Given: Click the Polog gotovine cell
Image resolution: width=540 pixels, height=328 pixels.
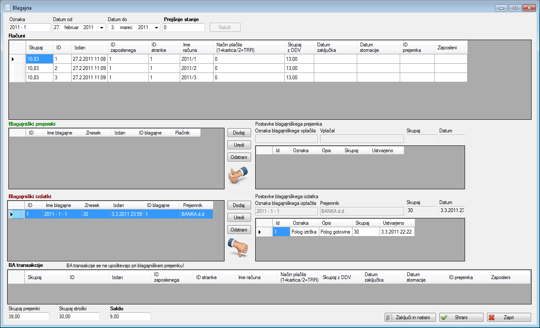Looking at the screenshot, I should (336, 232).
